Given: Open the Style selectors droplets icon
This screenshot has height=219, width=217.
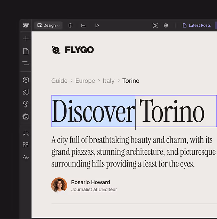Looking at the screenshot, I should click(x=26, y=104).
